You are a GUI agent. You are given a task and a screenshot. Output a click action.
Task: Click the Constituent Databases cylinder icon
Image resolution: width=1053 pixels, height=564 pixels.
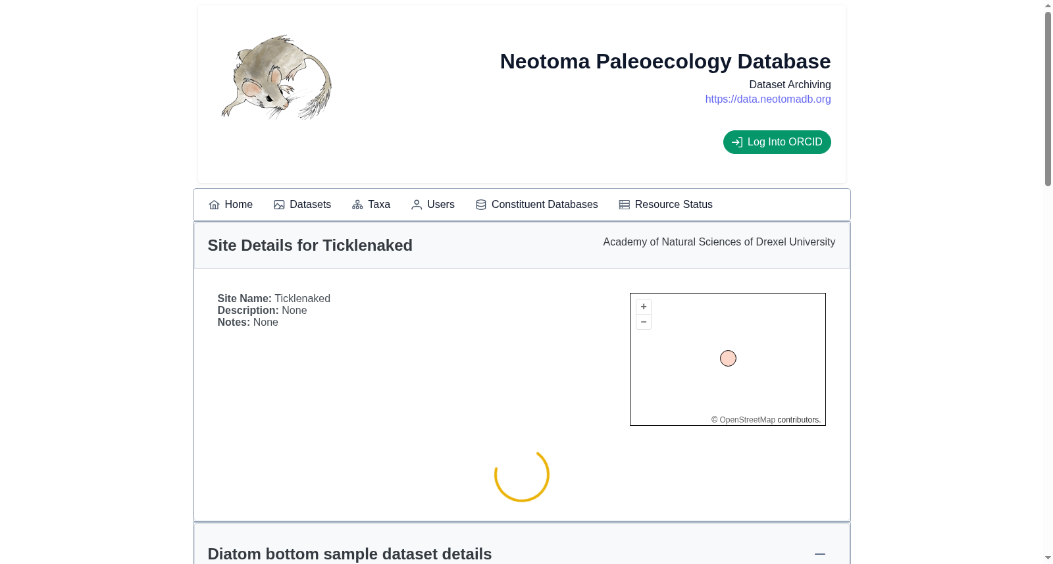tap(481, 205)
